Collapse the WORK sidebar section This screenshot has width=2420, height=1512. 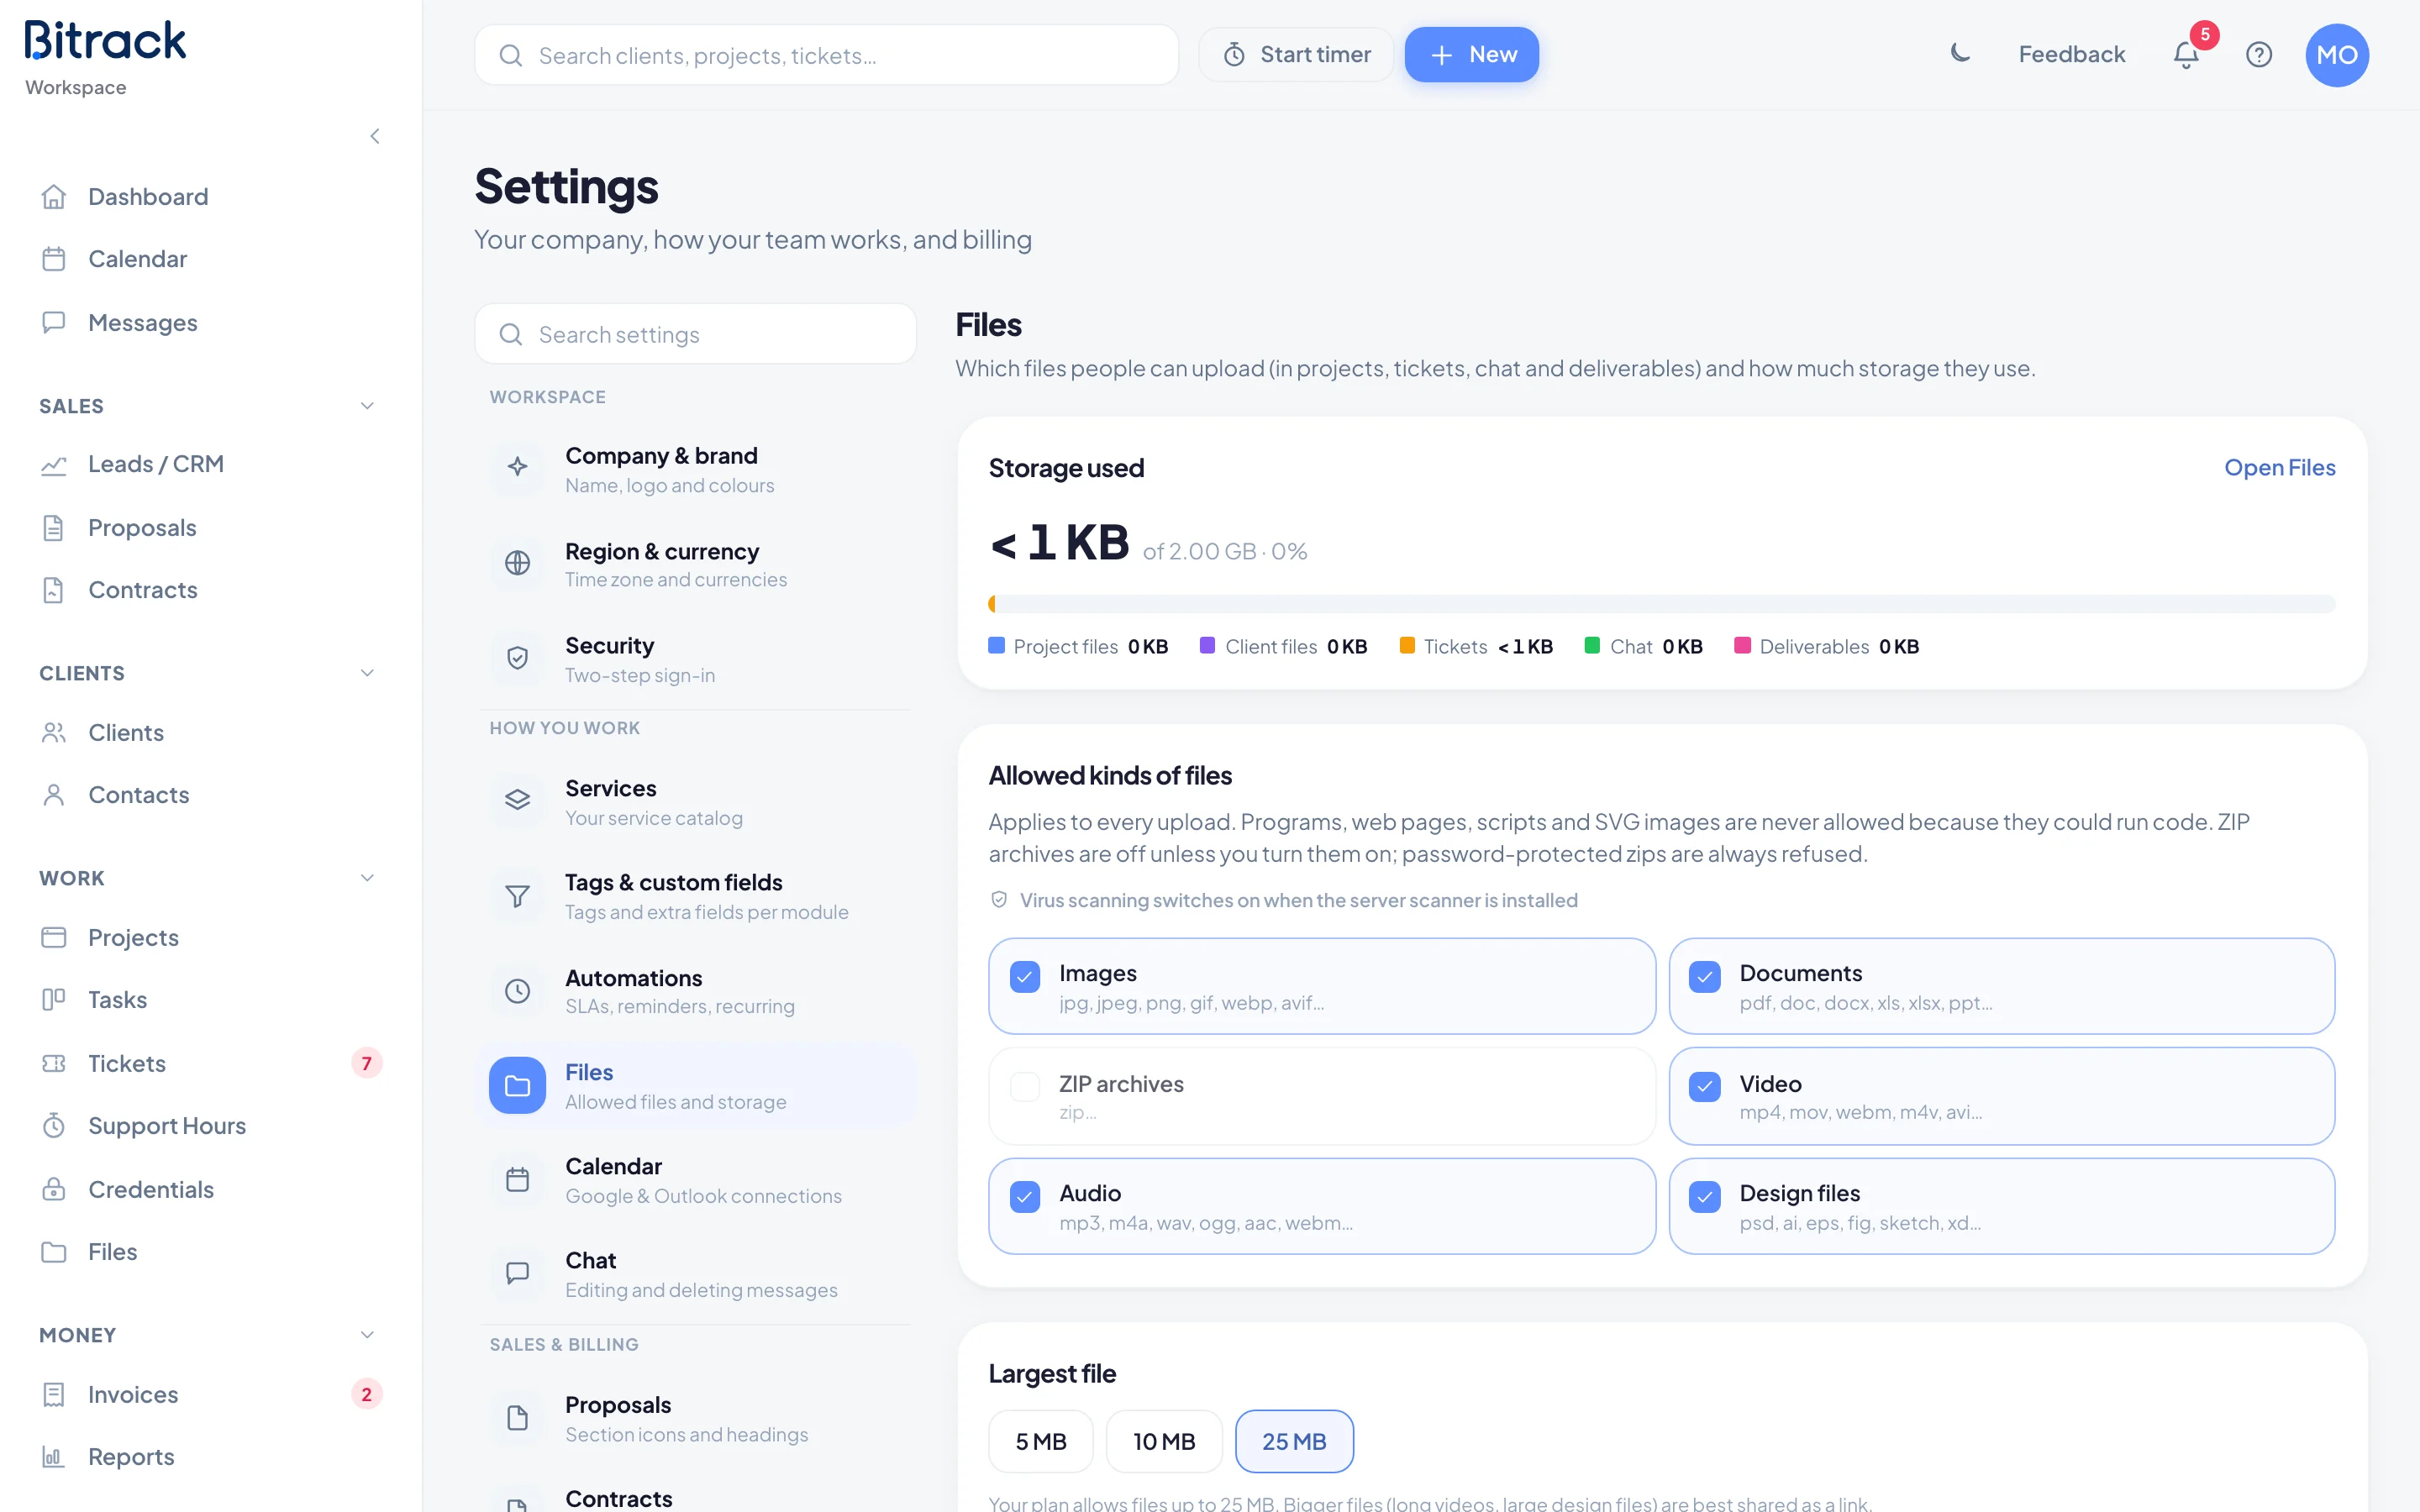click(367, 878)
